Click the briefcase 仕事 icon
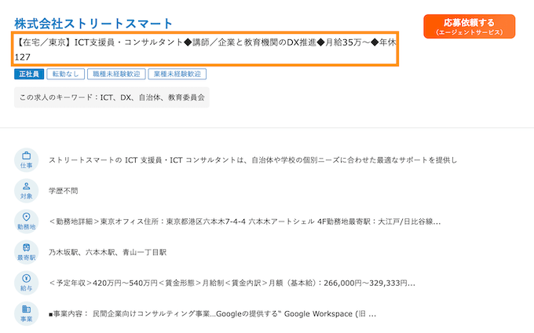This screenshot has height=333, width=534. click(x=26, y=160)
